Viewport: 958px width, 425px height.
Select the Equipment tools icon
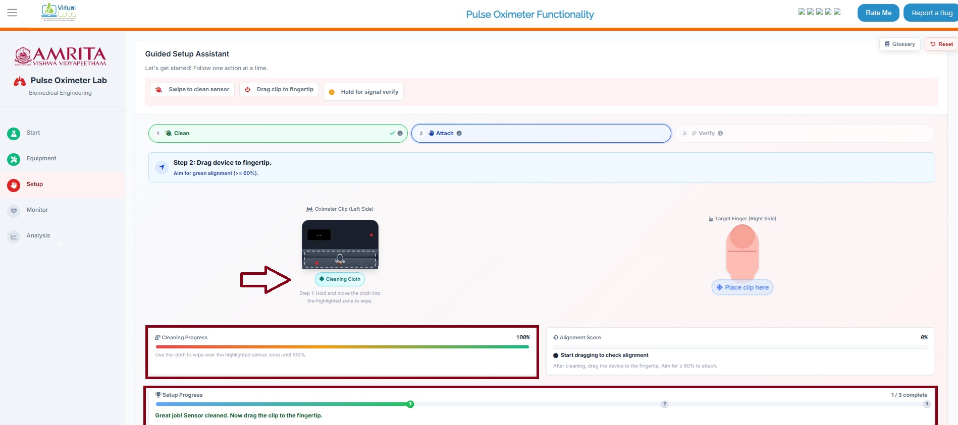point(14,159)
